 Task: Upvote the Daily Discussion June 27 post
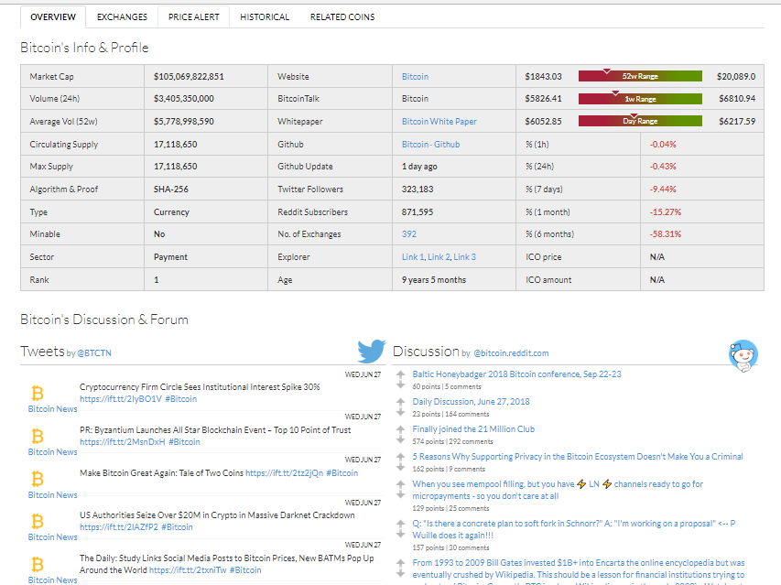400,401
